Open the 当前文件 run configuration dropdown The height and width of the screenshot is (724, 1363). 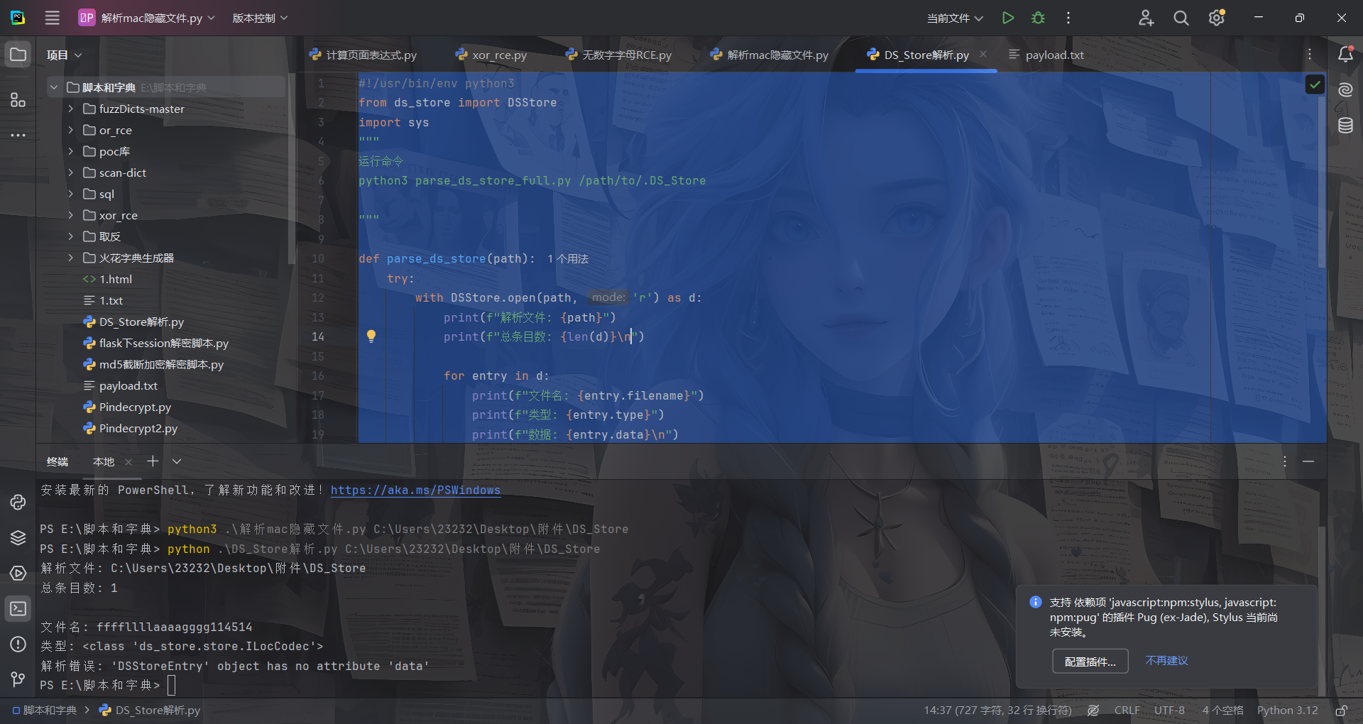(x=955, y=18)
